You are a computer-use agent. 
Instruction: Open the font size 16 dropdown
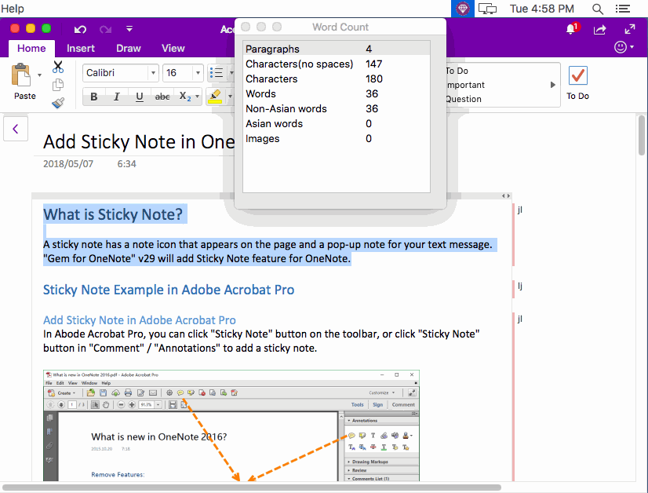pyautogui.click(x=183, y=72)
